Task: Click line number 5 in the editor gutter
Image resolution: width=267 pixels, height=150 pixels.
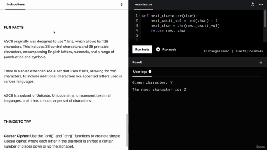Action: click(x=137, y=35)
